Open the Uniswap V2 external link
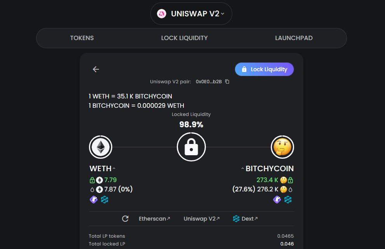Image resolution: width=385 pixels, height=249 pixels. tap(202, 219)
